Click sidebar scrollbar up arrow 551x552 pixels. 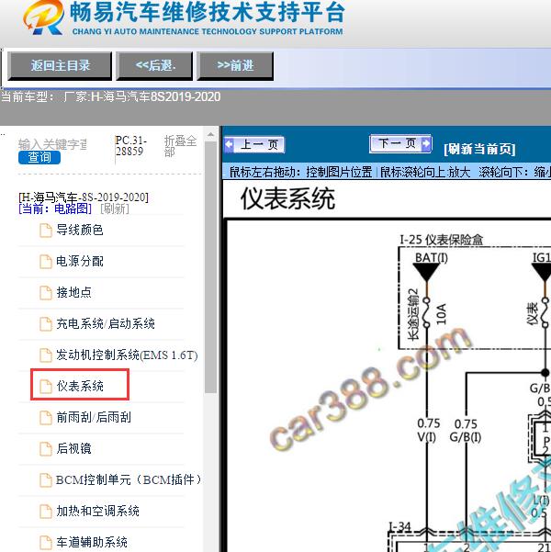210,135
